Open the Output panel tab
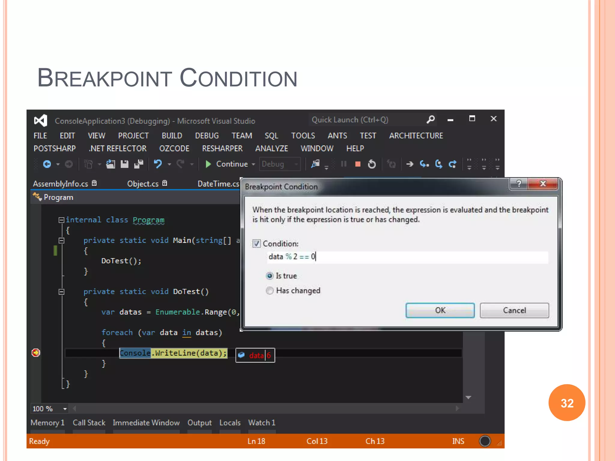Viewport: 615px width, 461px height. [x=200, y=423]
